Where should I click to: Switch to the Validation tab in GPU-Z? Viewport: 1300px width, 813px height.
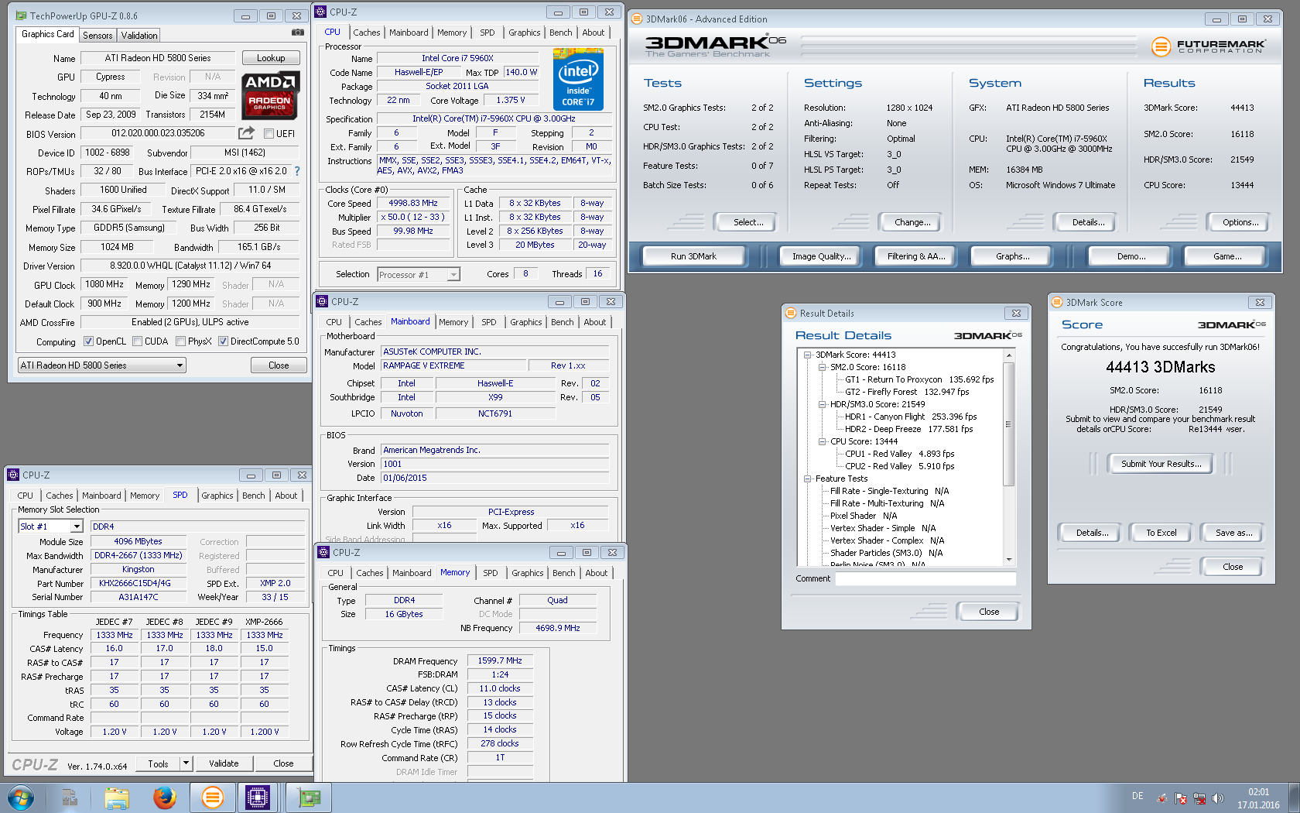tap(139, 36)
